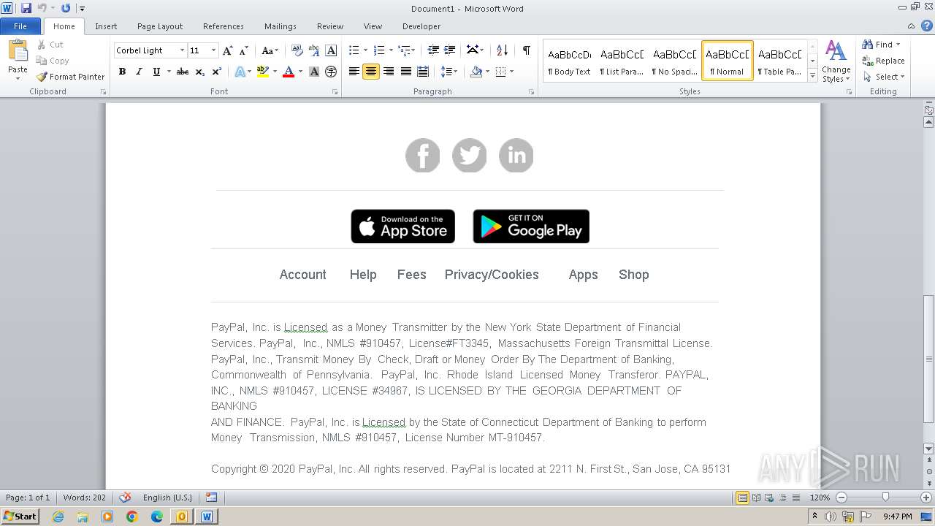935x526 pixels.
Task: Click the Shrink Font icon
Action: (x=244, y=50)
